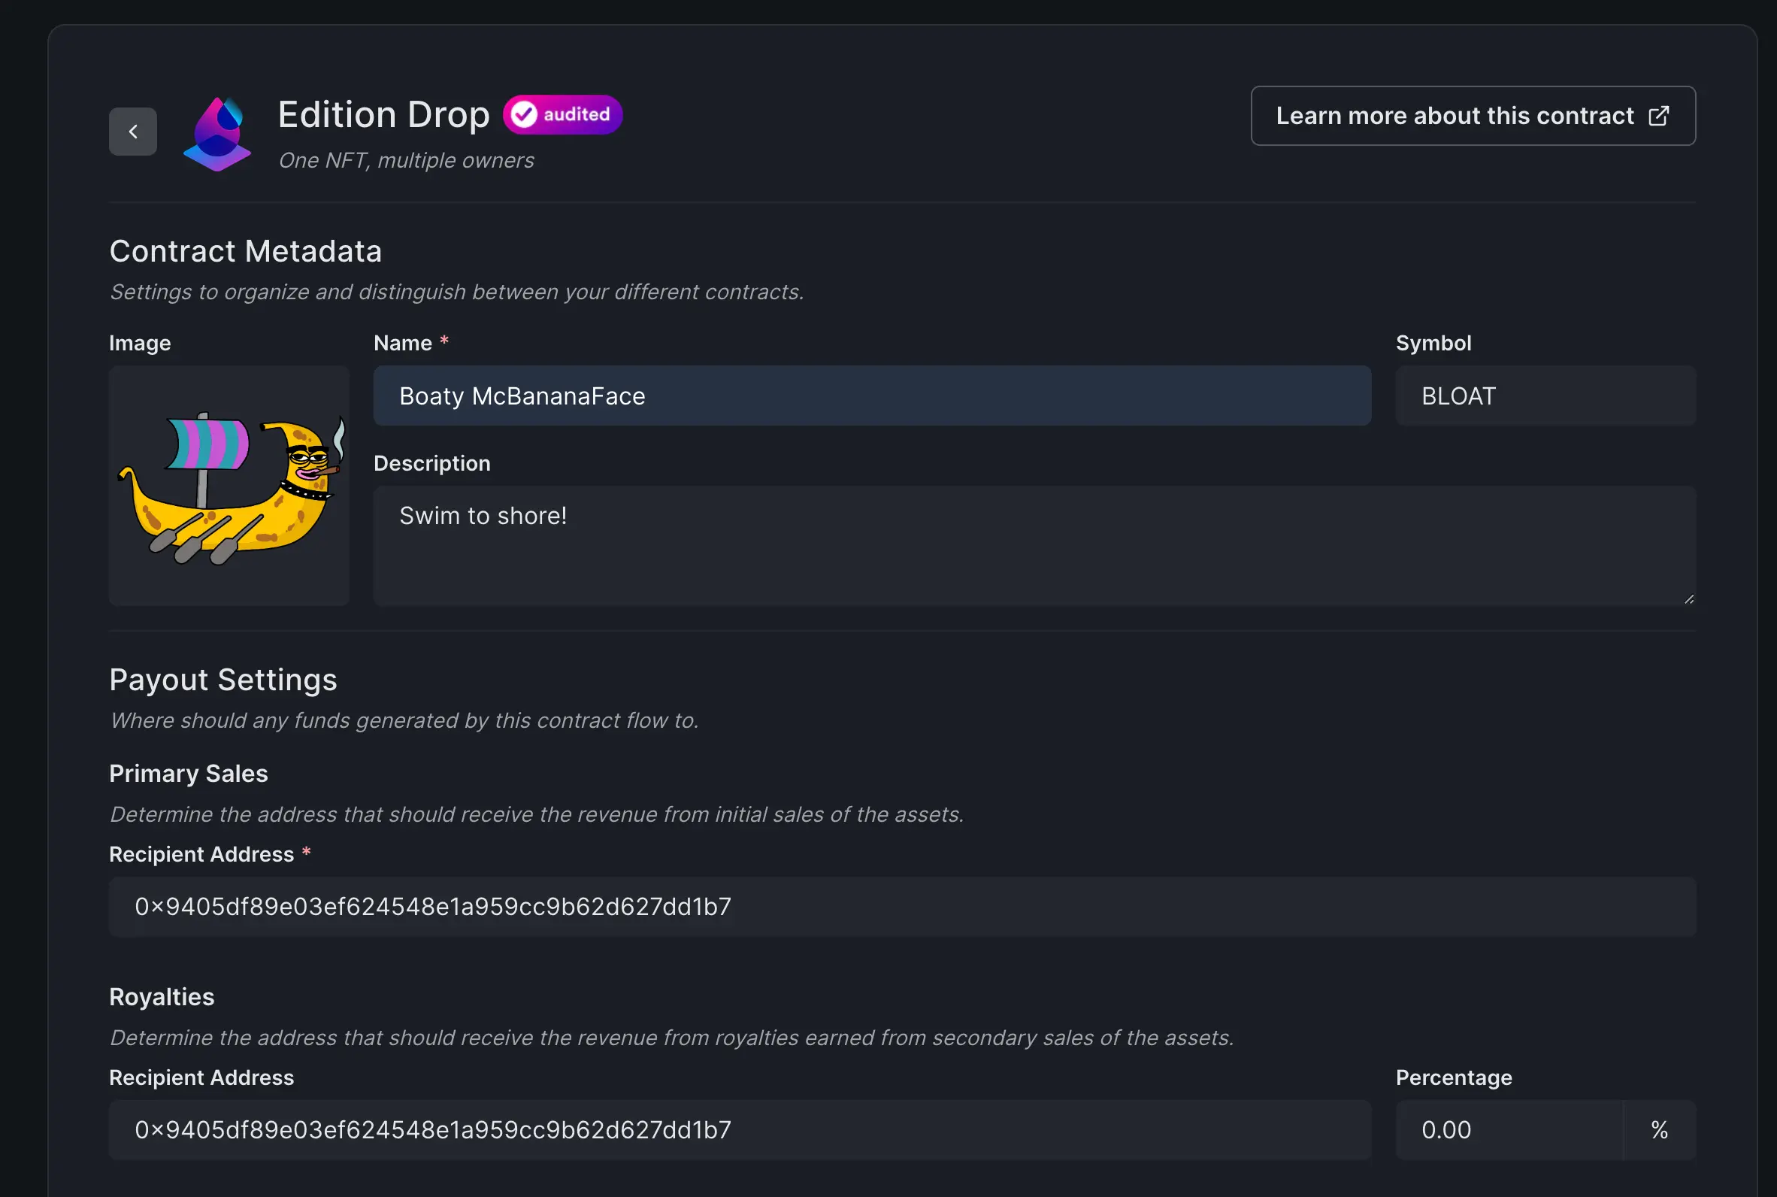
Task: Click the Symbol field containing BLOAT
Action: [1545, 395]
